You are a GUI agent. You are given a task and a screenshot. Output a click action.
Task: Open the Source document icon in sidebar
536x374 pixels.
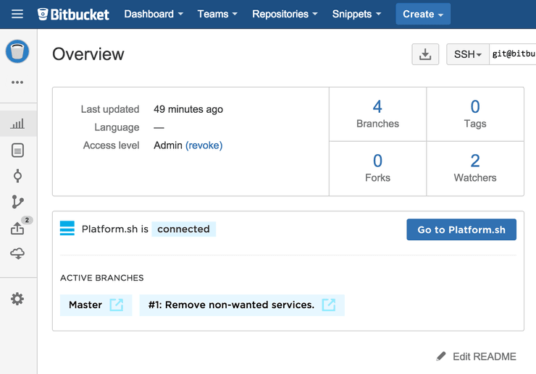click(17, 150)
